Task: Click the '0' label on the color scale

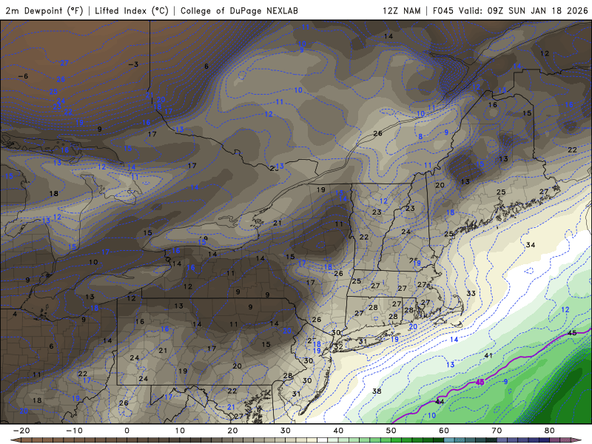Action: tap(127, 431)
